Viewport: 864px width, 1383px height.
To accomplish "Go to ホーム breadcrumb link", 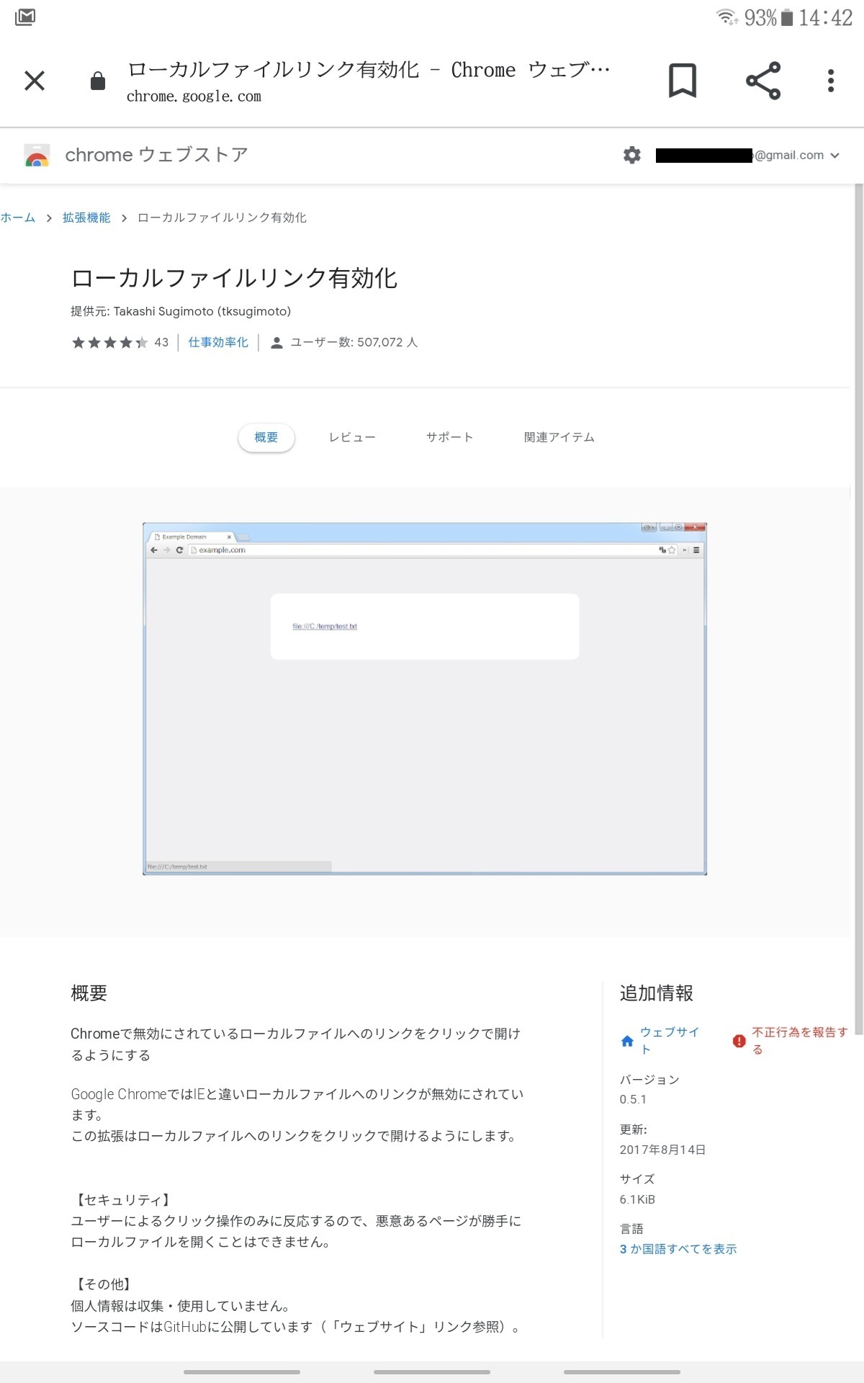I will click(x=18, y=218).
